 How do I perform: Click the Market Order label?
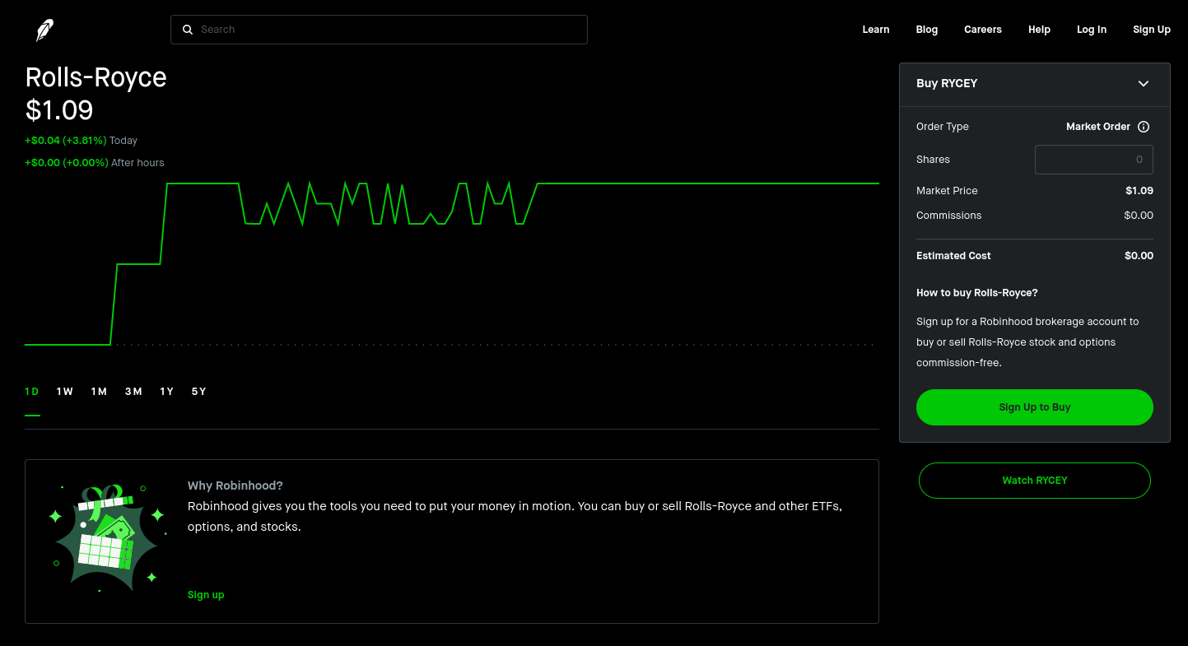(1098, 127)
